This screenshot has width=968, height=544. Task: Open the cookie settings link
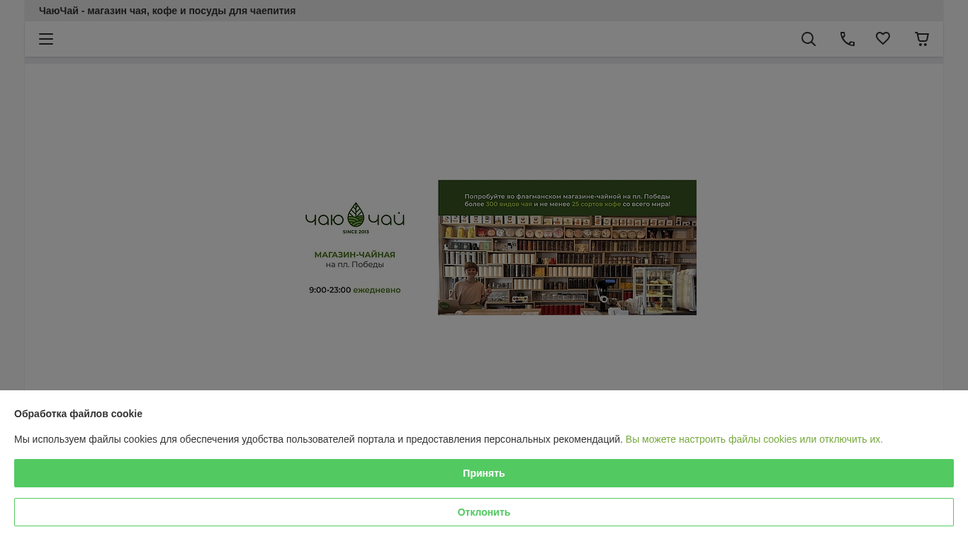pyautogui.click(x=754, y=439)
